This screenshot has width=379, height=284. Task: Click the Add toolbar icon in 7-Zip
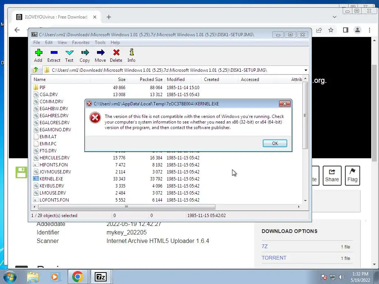coord(38,53)
